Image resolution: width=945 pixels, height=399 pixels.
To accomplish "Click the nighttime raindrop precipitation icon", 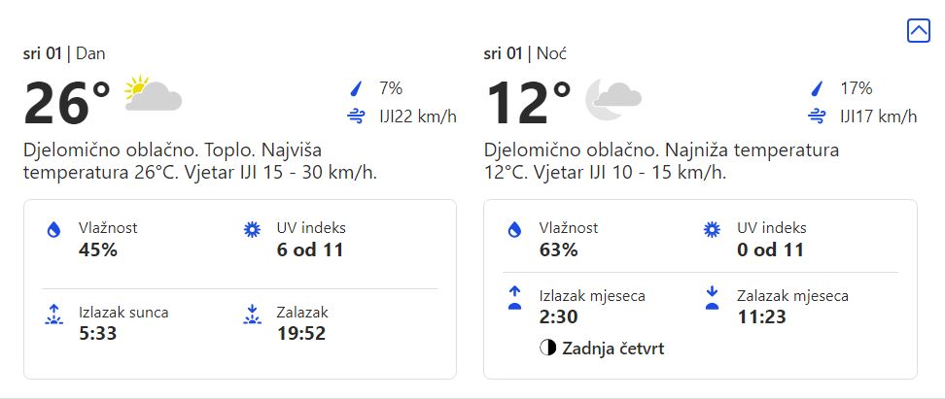I will [x=817, y=89].
